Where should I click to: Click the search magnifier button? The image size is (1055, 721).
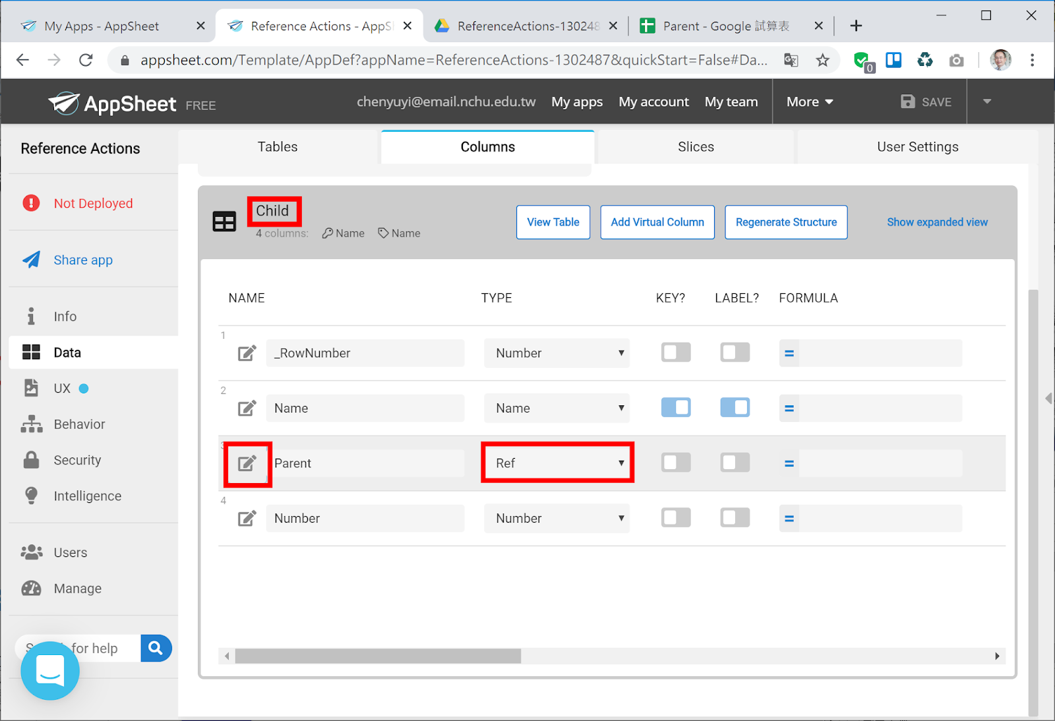(156, 648)
